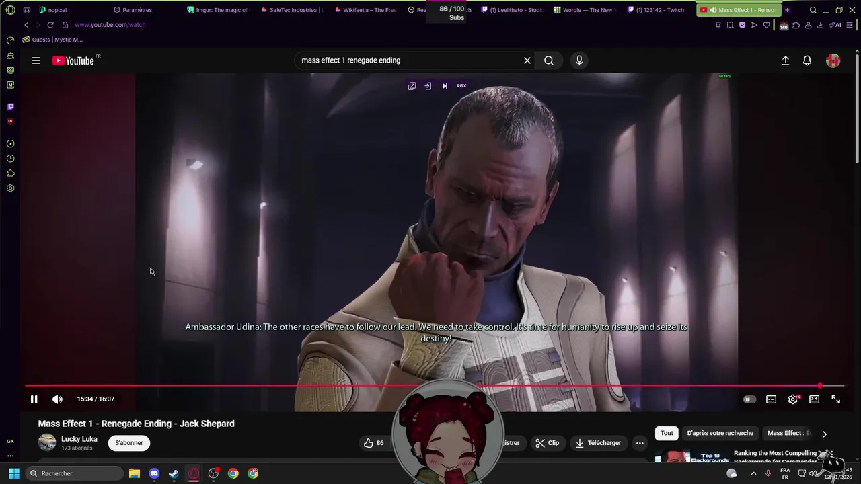Enter fullscreen video mode
This screenshot has height=484, width=861.
coord(836,399)
